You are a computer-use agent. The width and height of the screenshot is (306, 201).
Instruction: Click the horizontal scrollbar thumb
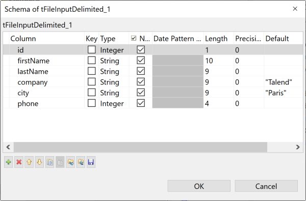click(140, 147)
